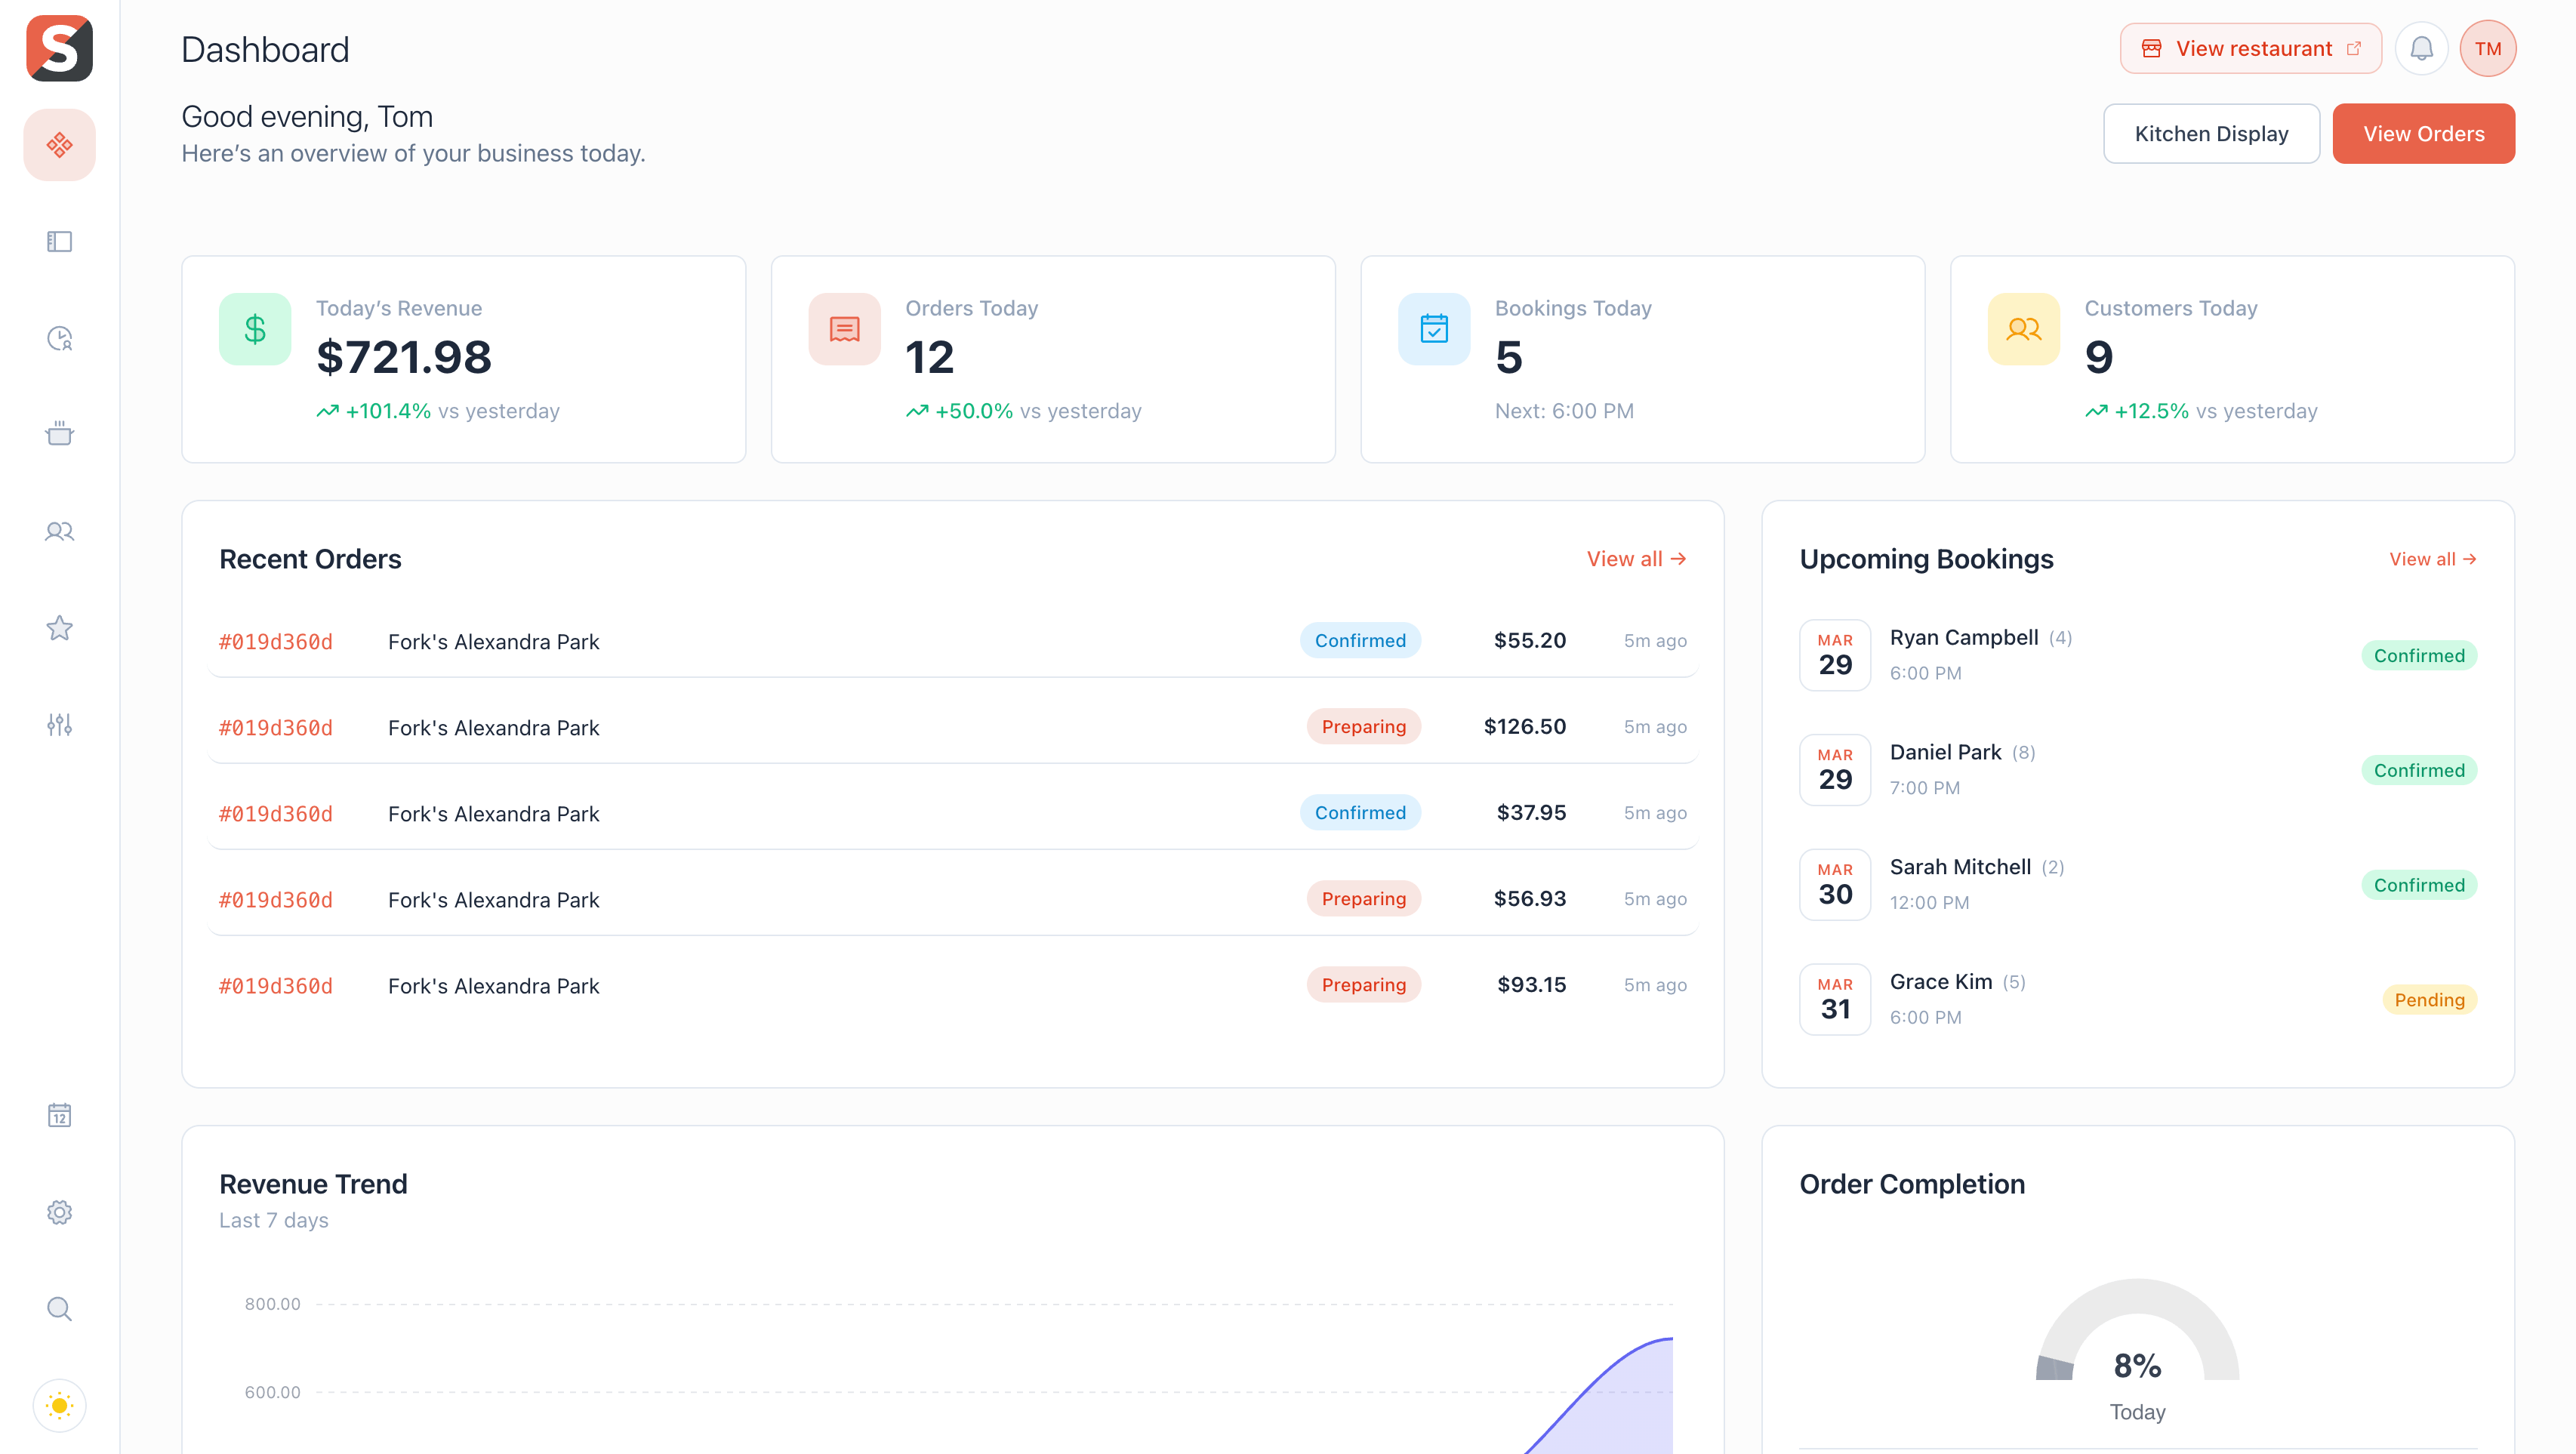Open the kitchen pot icon in sidebar
This screenshot has width=2576, height=1454.
[x=59, y=434]
